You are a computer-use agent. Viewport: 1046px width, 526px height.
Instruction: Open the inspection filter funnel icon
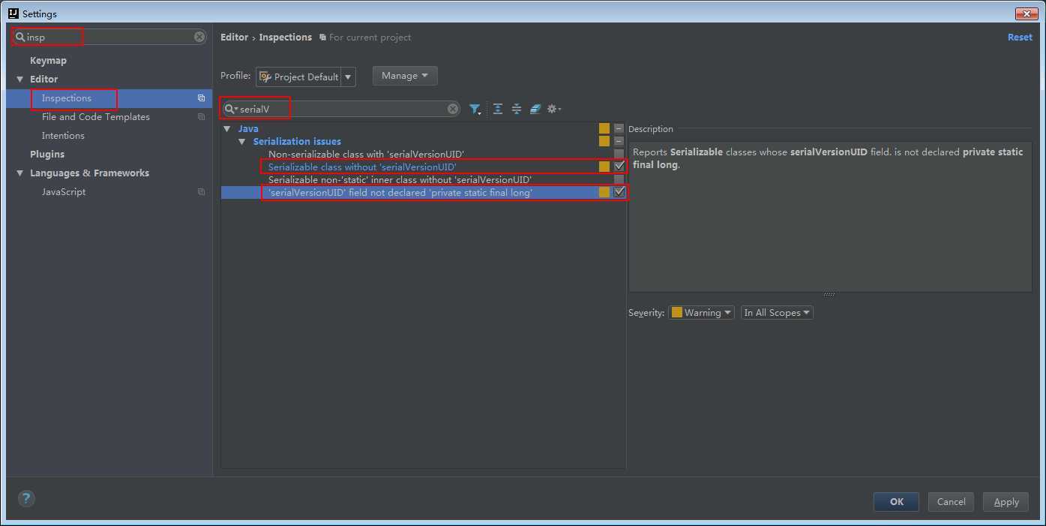[x=475, y=109]
